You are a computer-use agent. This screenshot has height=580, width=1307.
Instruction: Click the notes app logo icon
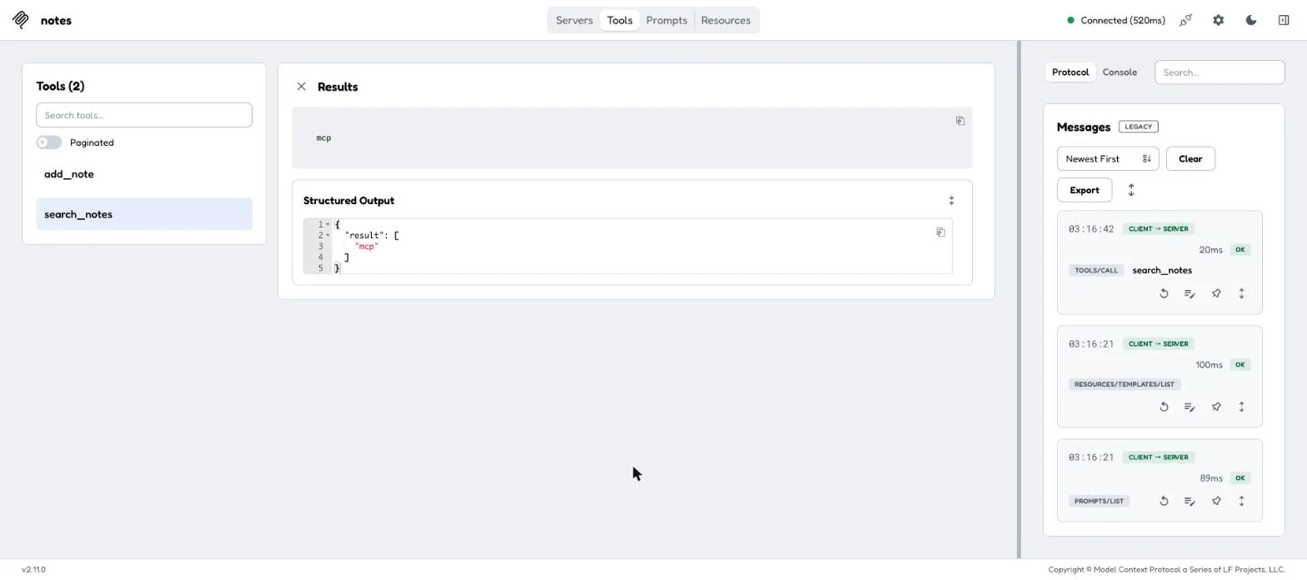coord(21,20)
